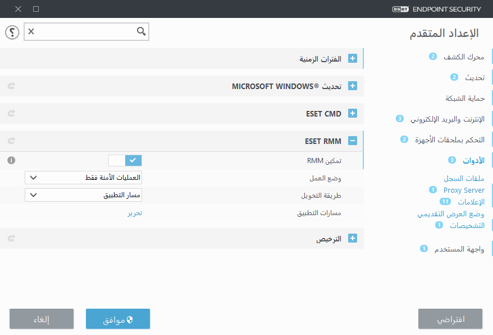The height and width of the screenshot is (335, 493).
Task: Click the موافق button
Action: pyautogui.click(x=118, y=319)
